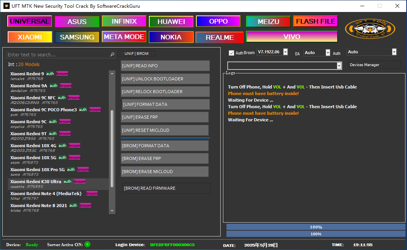
Task: Switch to the OPPO brand tab
Action: click(218, 21)
